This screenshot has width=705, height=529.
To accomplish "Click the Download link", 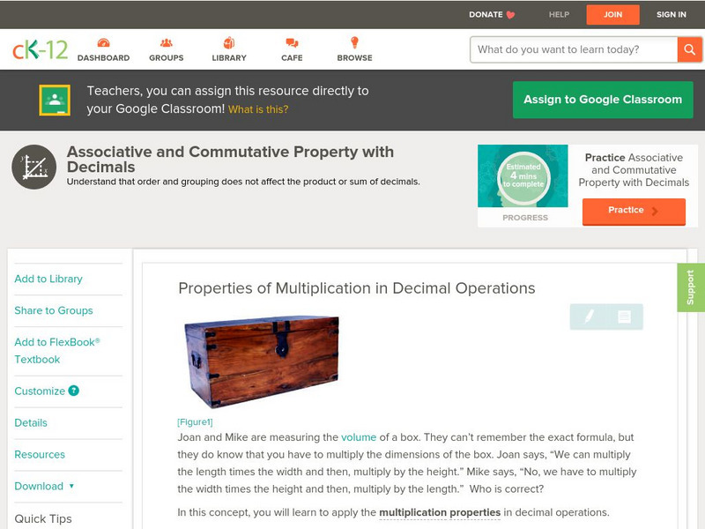I will (39, 487).
